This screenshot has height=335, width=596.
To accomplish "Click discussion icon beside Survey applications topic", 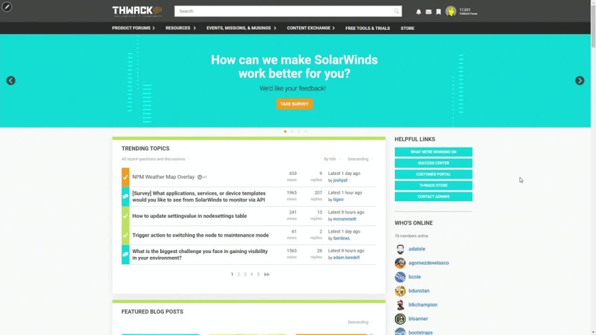I will (x=125, y=197).
